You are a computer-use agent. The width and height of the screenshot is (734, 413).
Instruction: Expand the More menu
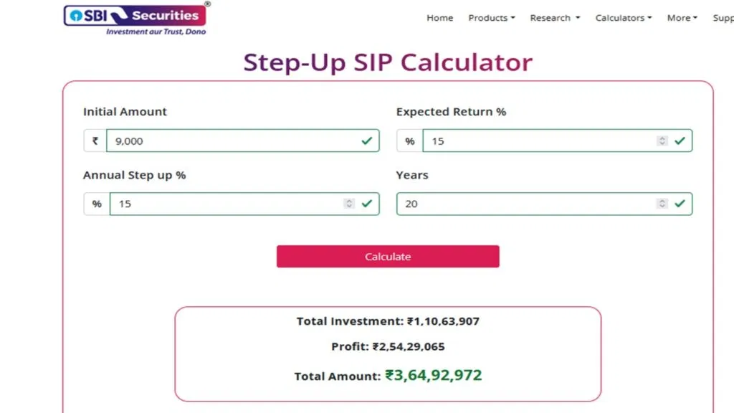tap(682, 18)
